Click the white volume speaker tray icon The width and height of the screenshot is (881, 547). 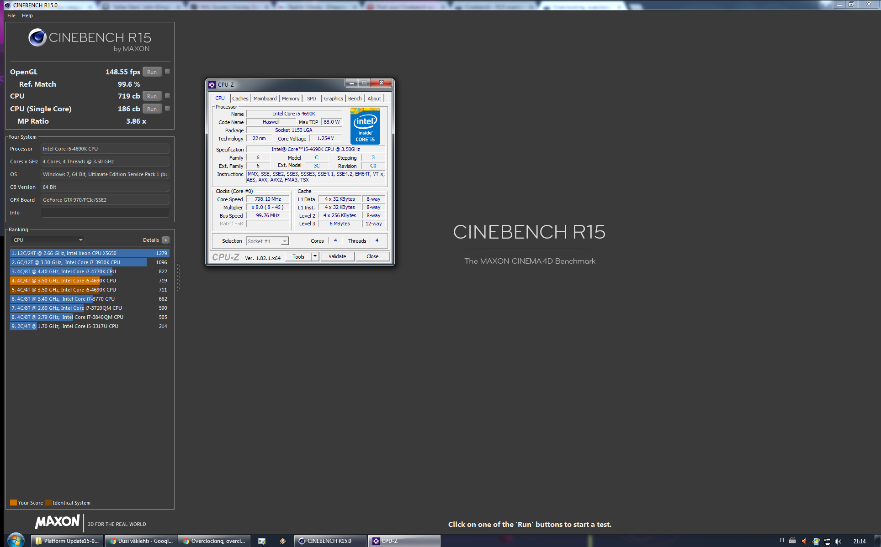coord(838,542)
